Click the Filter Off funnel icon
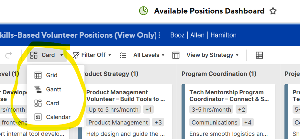Image resolution: width=300 pixels, height=139 pixels. pos(76,55)
